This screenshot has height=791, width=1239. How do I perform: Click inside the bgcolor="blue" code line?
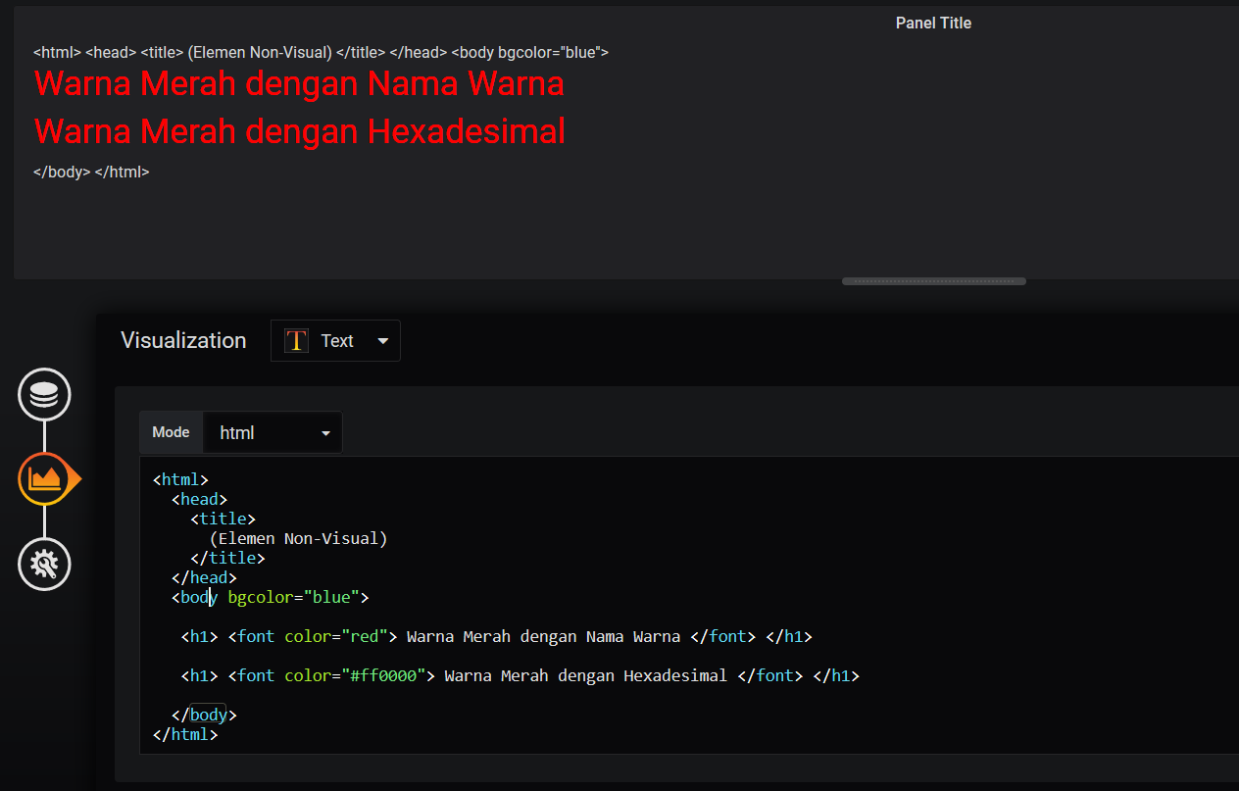271,597
